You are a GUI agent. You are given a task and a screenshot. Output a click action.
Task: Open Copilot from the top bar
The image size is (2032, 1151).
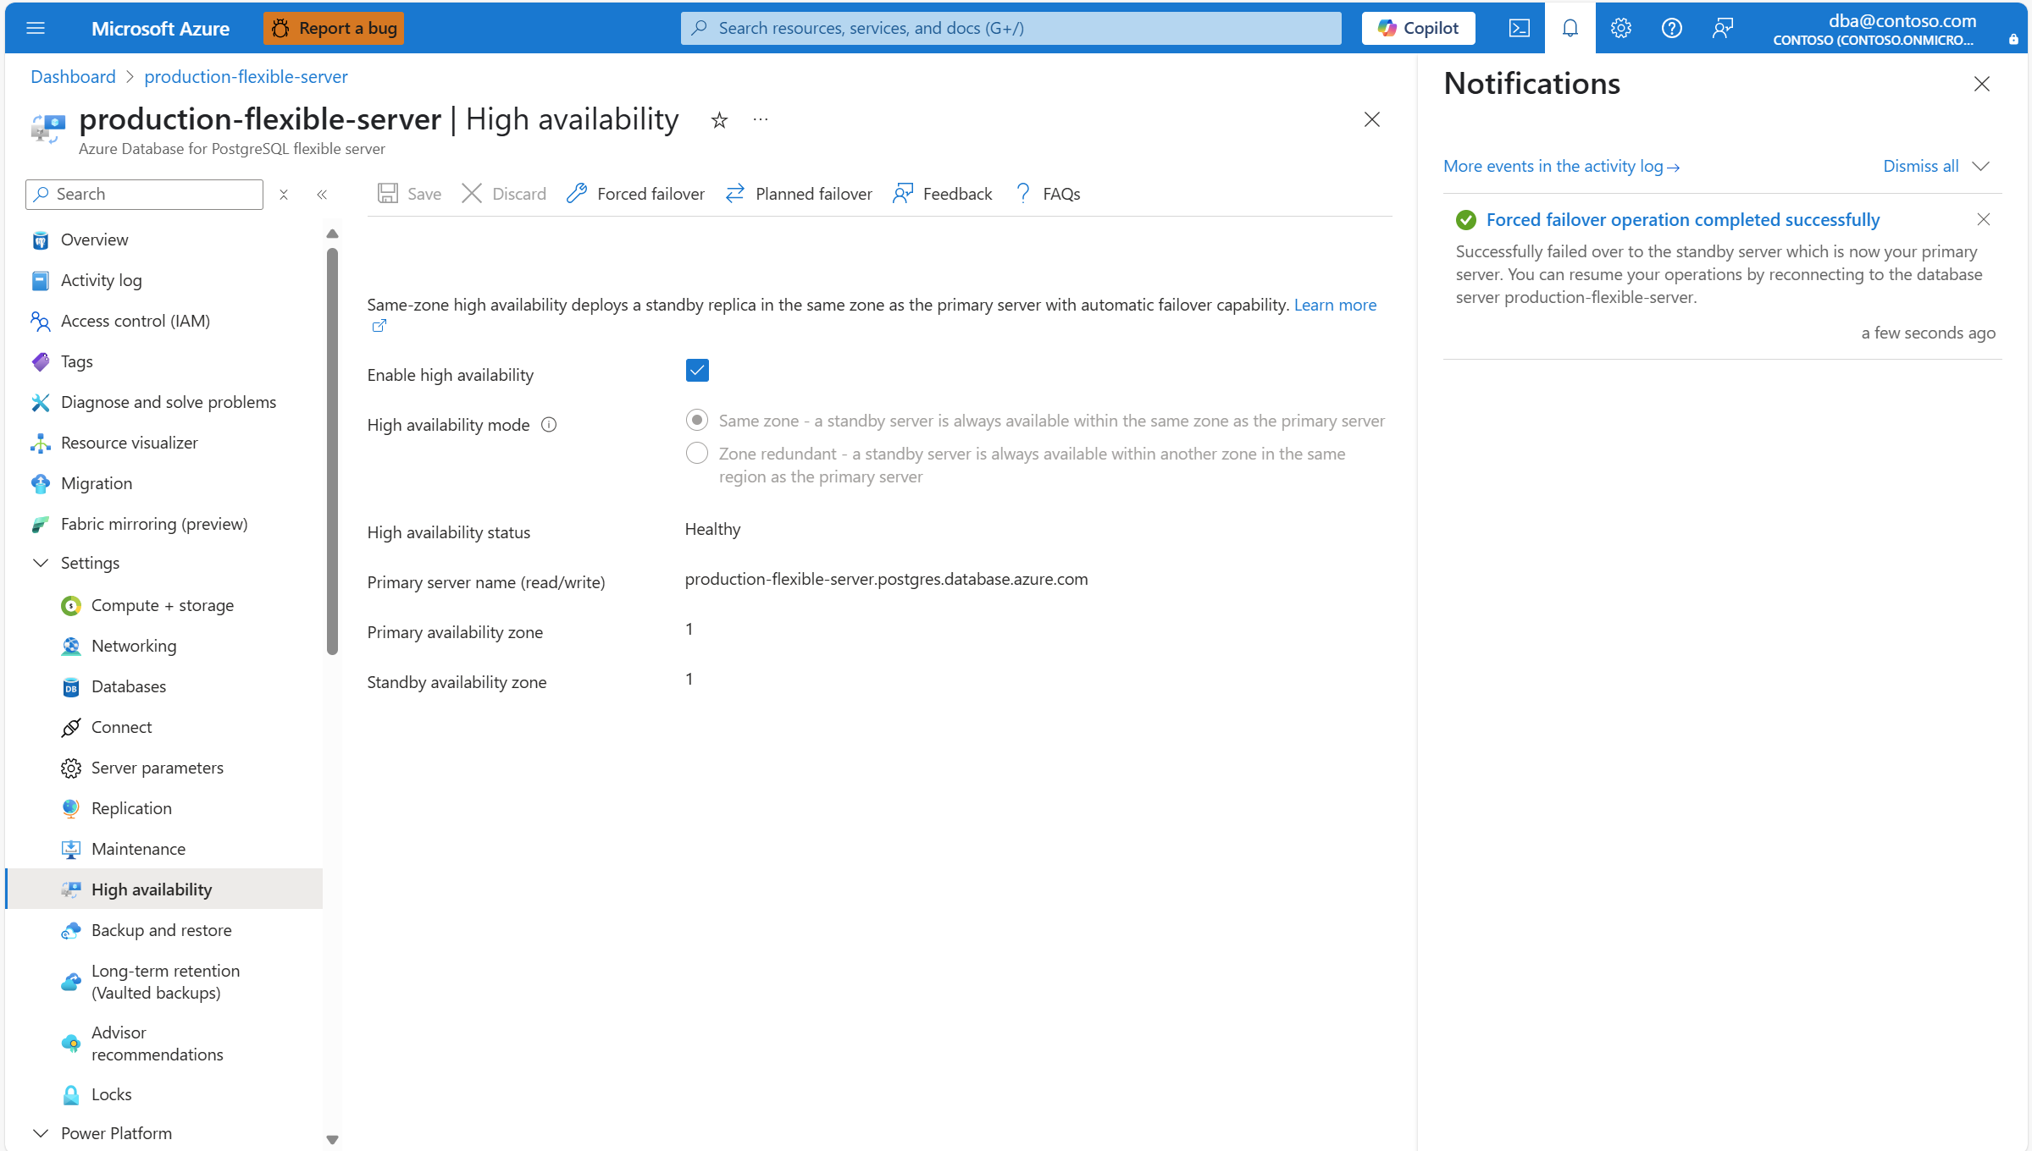[1418, 28]
